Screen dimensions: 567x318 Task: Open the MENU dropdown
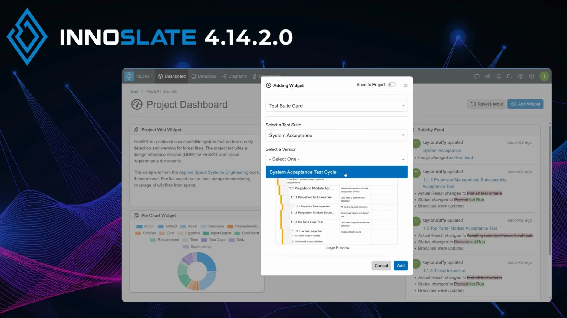pos(144,76)
